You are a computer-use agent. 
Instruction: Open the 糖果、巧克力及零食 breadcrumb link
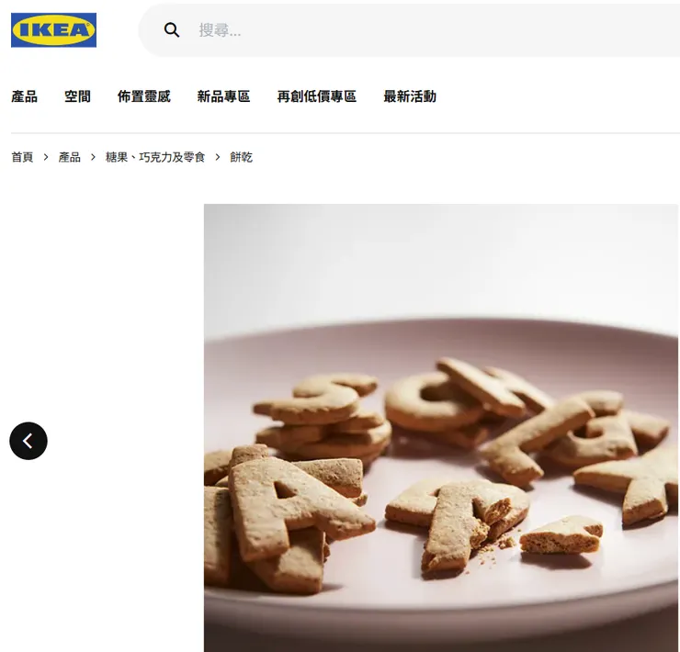click(155, 157)
